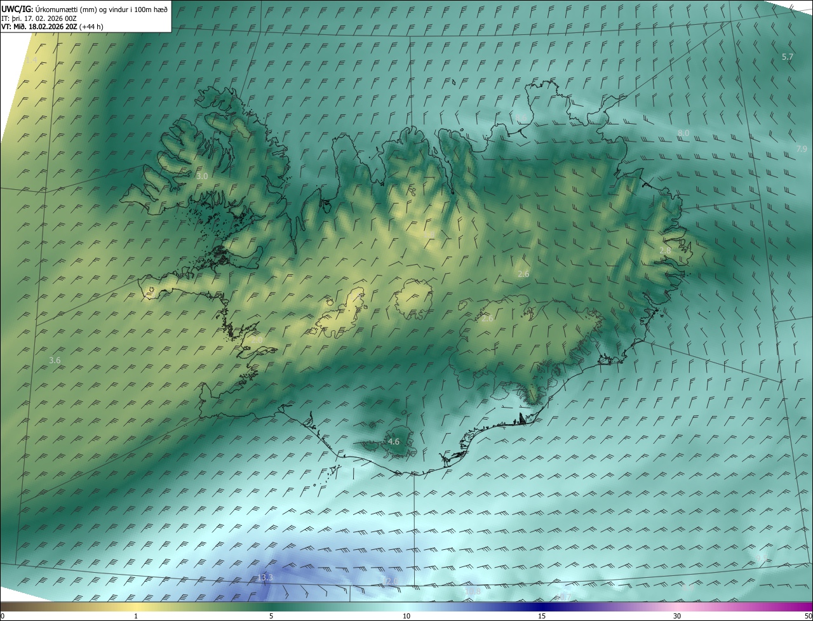Viewport: 813px width, 621px height.
Task: Click the 3.6 value label over the sea
Action: pos(55,360)
